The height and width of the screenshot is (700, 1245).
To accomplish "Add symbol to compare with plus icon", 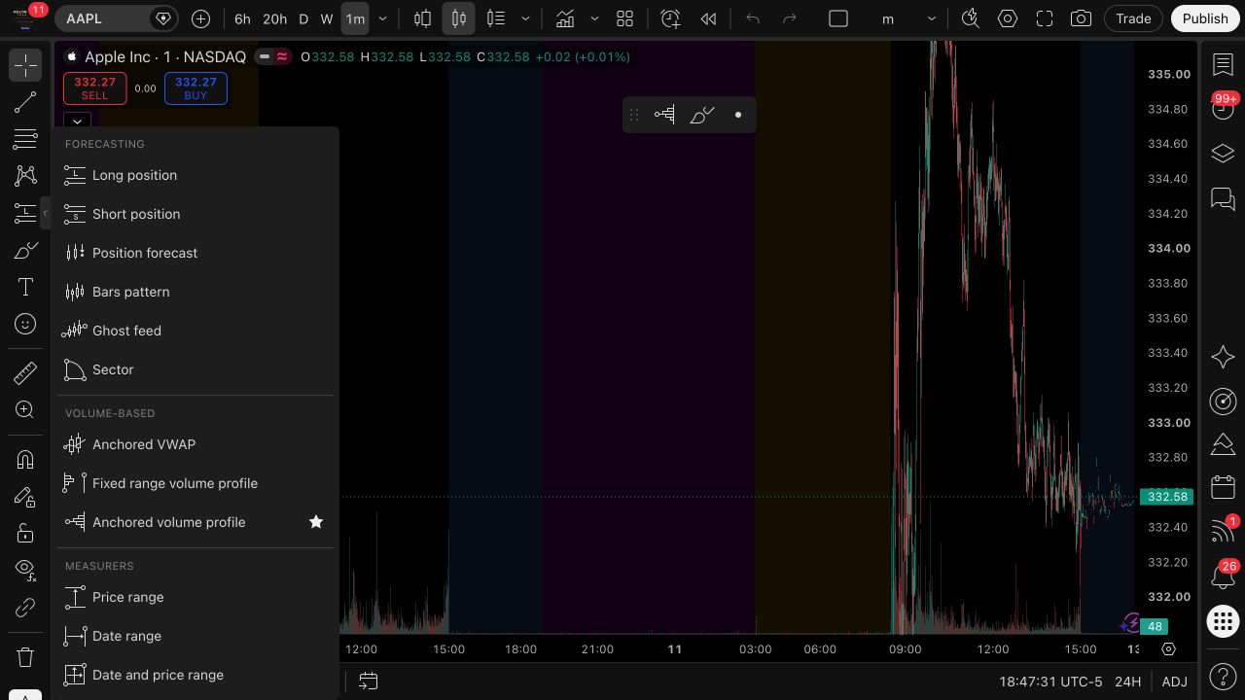I will [200, 18].
